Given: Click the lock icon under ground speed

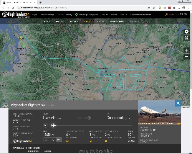Looking at the screenshot, I should point(91,141).
